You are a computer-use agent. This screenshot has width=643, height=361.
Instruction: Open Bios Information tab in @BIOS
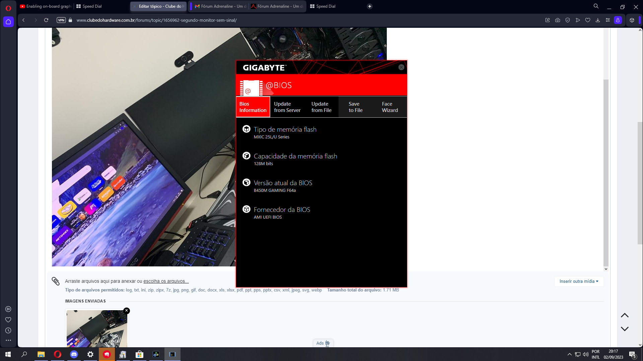[253, 107]
